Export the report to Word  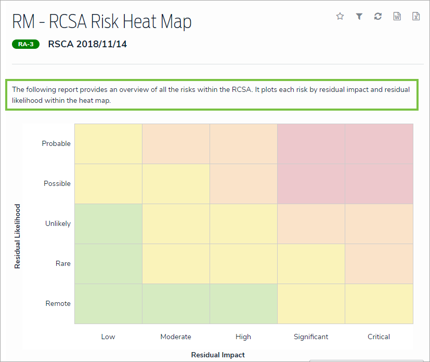click(397, 17)
